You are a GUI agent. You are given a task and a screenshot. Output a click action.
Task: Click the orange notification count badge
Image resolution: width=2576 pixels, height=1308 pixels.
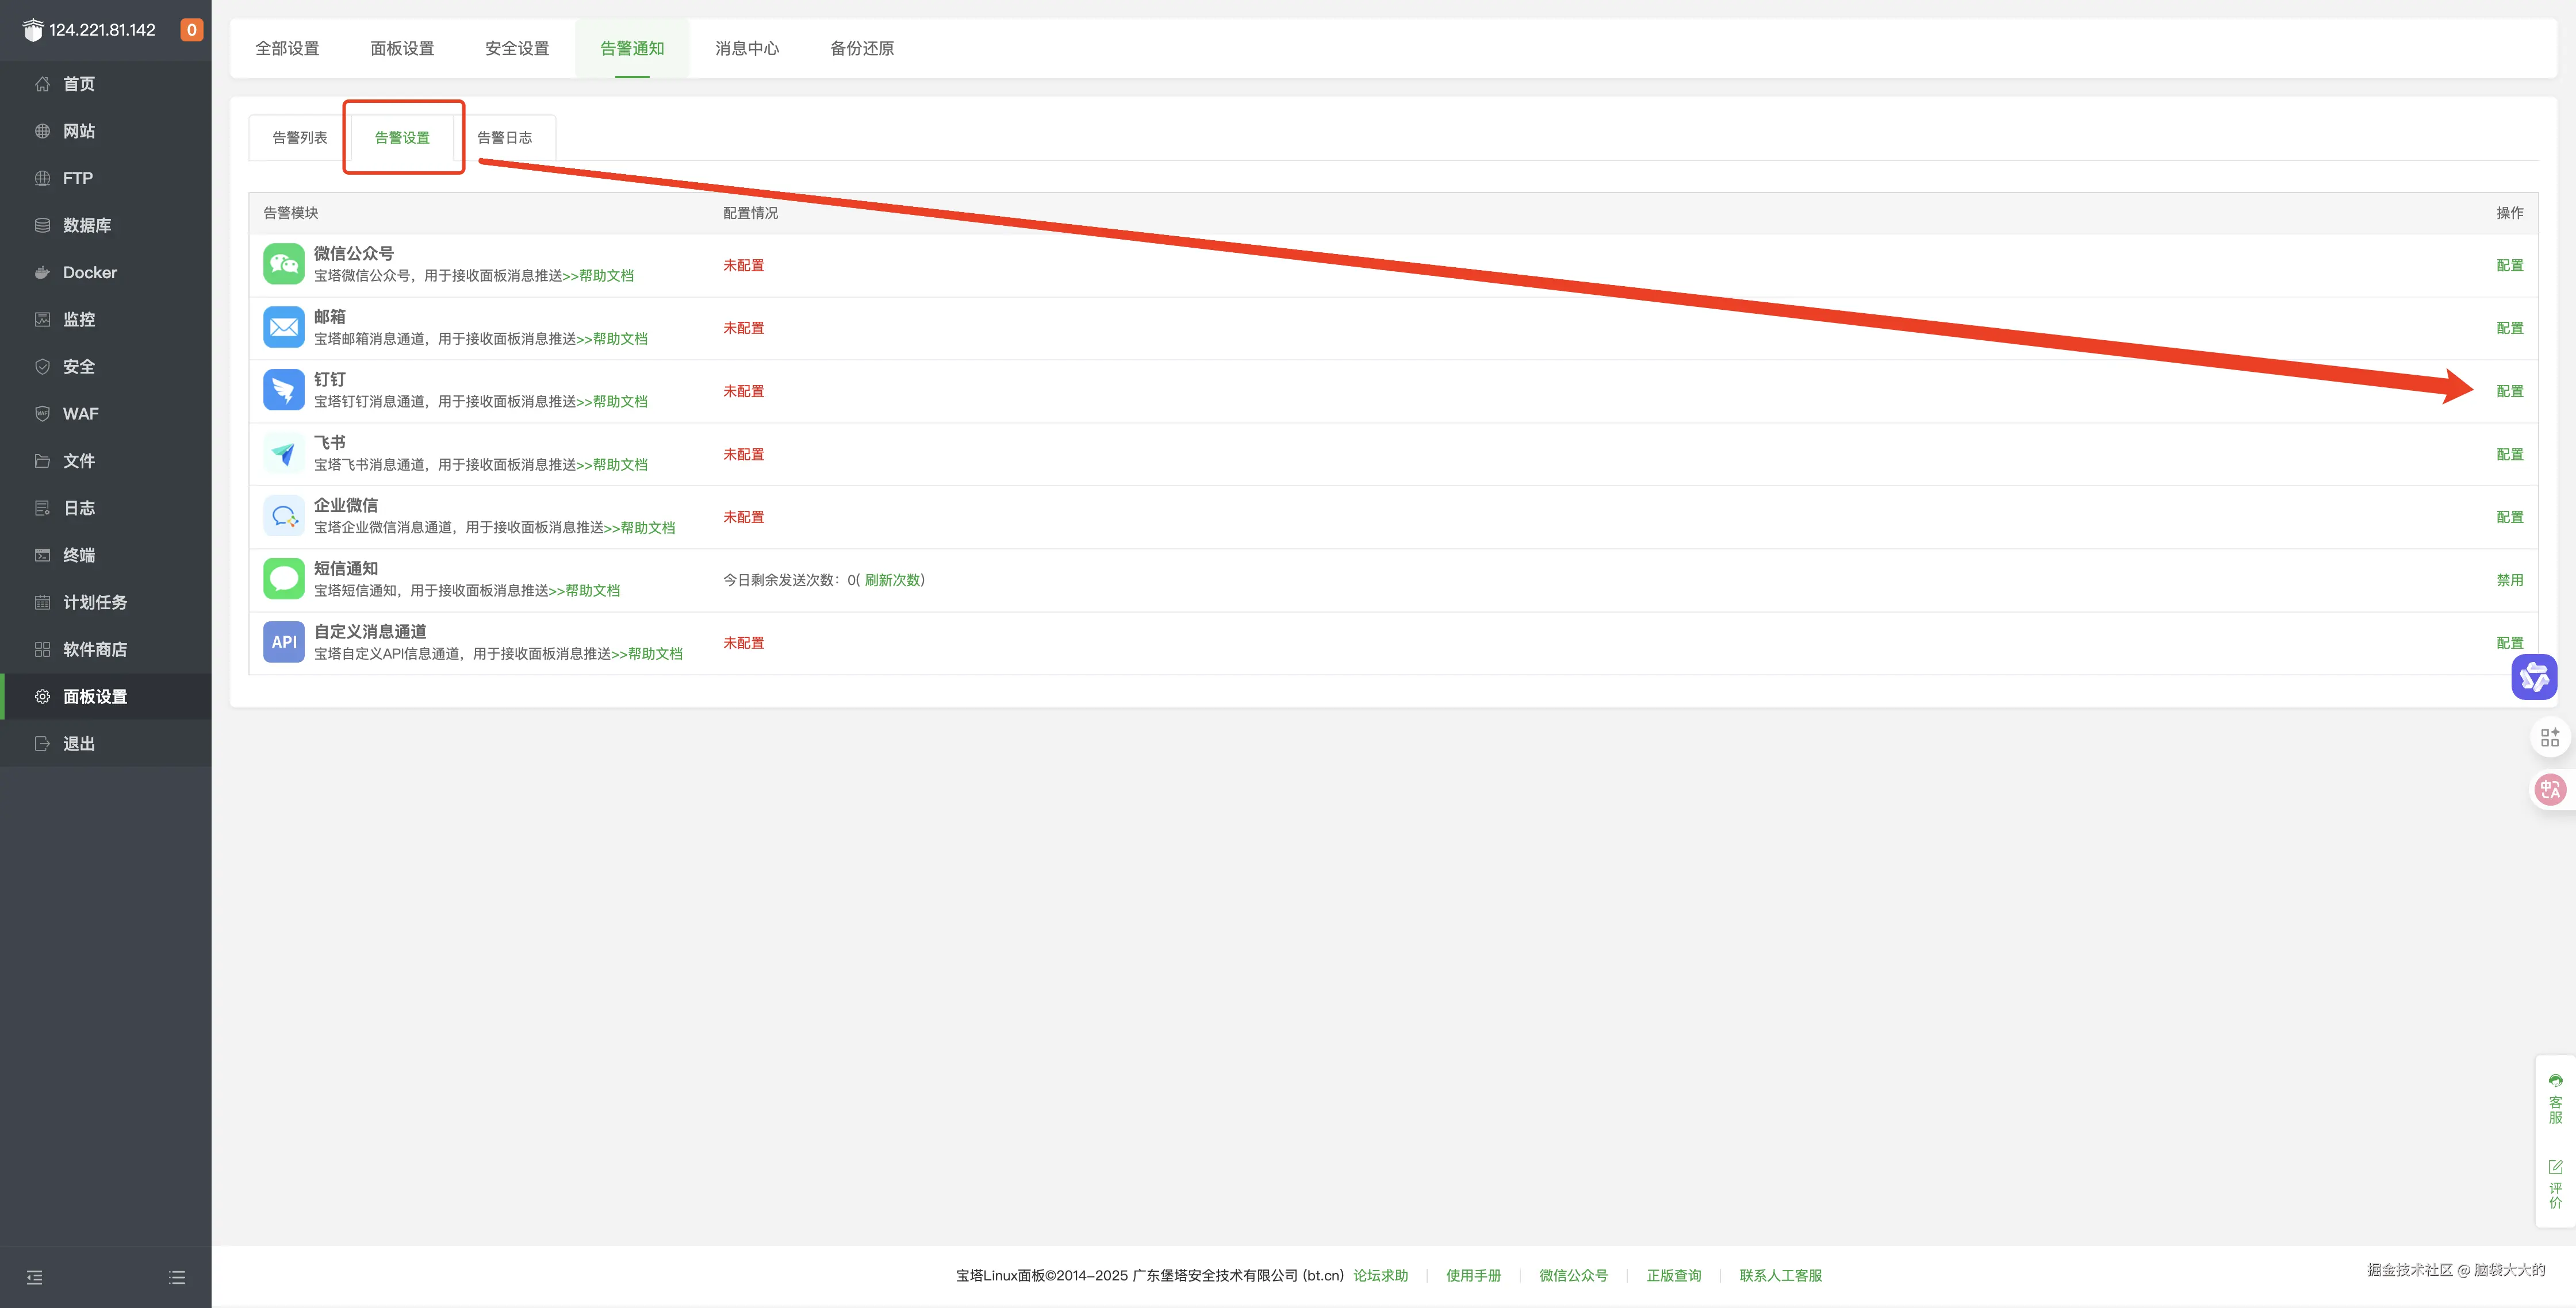pos(191,30)
